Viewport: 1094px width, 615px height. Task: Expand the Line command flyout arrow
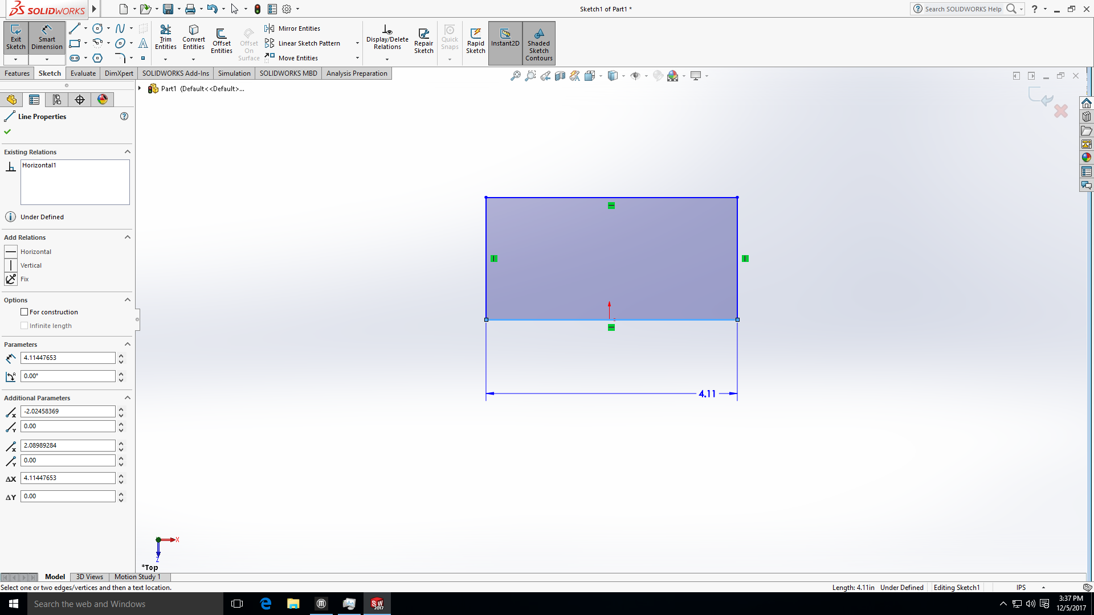[x=85, y=28]
